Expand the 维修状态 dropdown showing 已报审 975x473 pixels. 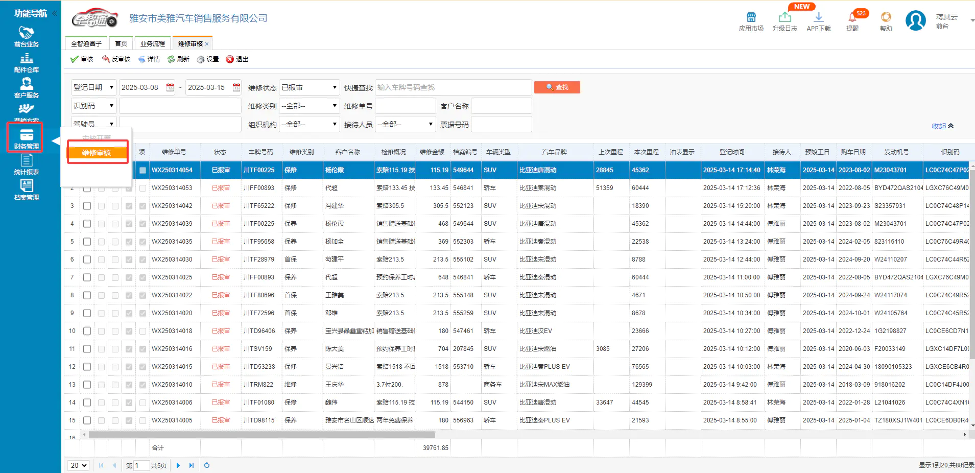click(x=309, y=87)
